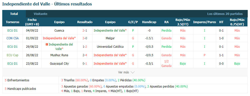This screenshot has width=250, height=96.
Task: Click the Handicap column header
Action: pyautogui.click(x=149, y=22)
